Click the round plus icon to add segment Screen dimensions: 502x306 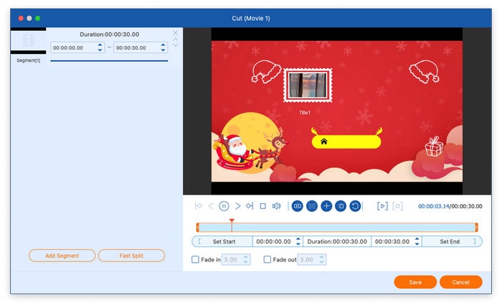click(x=326, y=206)
